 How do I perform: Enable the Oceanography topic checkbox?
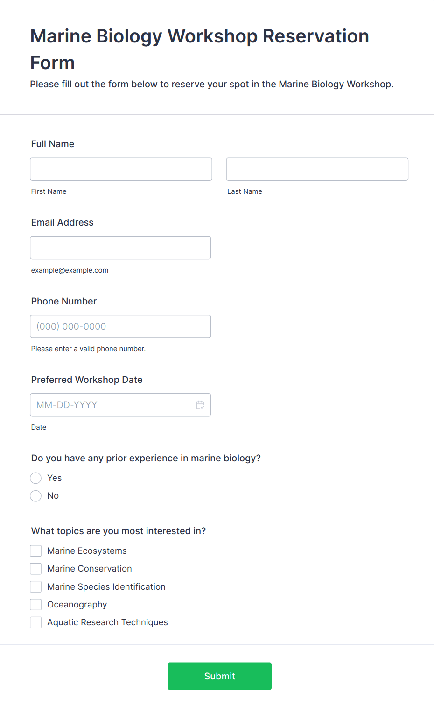tap(36, 605)
